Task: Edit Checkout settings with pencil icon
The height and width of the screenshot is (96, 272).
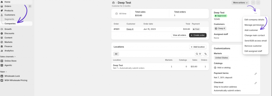Action: click(256, 83)
